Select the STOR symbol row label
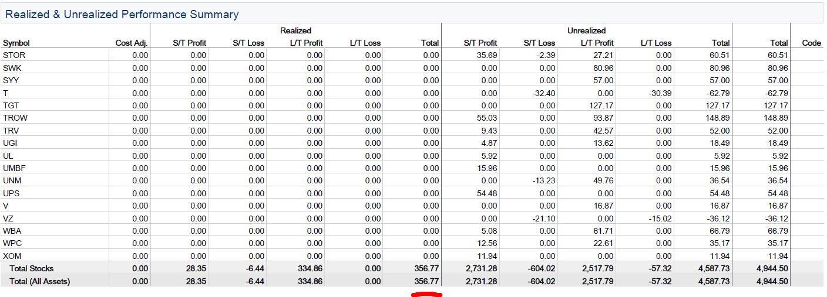Image resolution: width=827 pixels, height=297 pixels. coord(14,55)
